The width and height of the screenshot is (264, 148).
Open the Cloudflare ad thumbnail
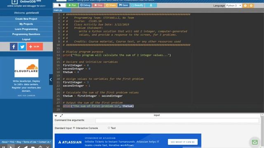point(26,68)
